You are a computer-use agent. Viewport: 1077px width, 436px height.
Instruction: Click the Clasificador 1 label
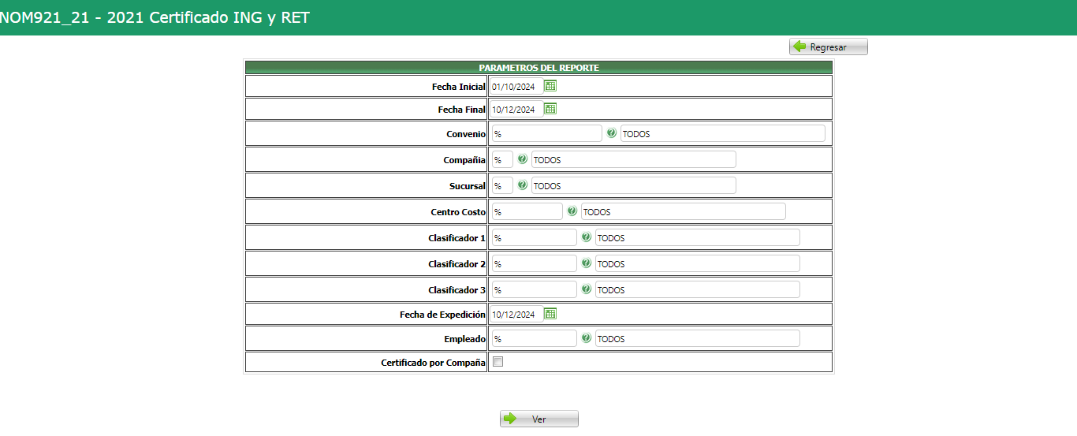[x=457, y=238]
